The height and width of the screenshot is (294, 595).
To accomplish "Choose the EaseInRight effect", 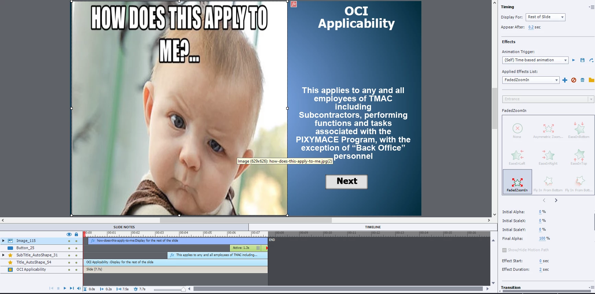I will click(548, 157).
